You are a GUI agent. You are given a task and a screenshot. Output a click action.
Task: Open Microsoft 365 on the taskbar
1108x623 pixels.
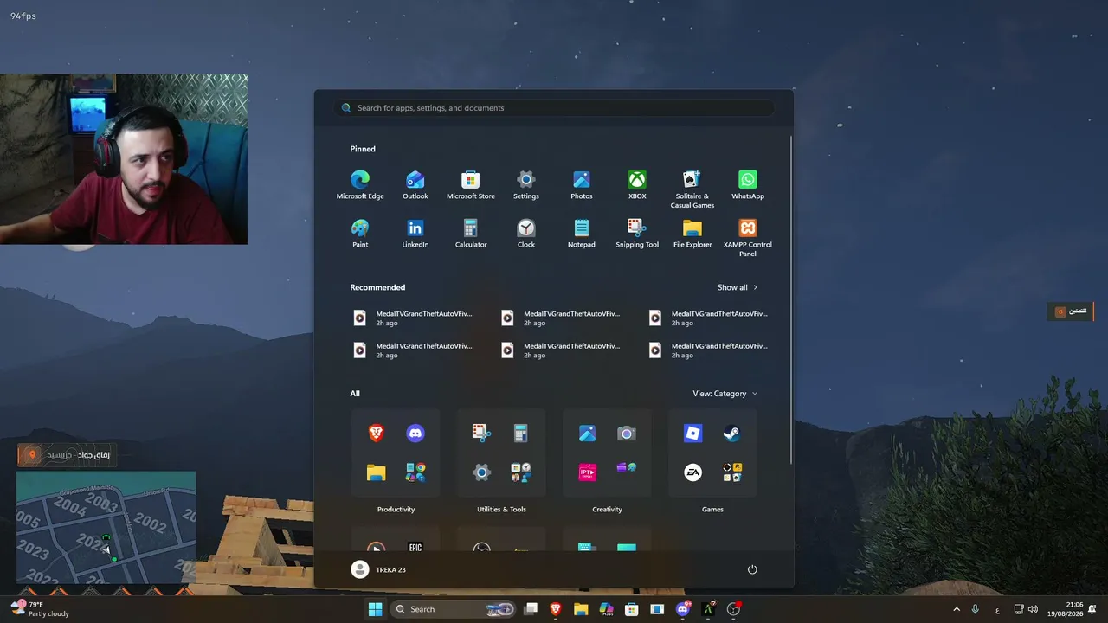[607, 609]
